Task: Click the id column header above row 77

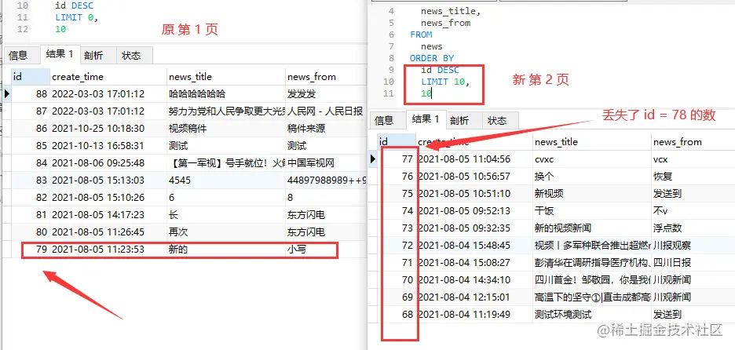Action: tap(397, 142)
